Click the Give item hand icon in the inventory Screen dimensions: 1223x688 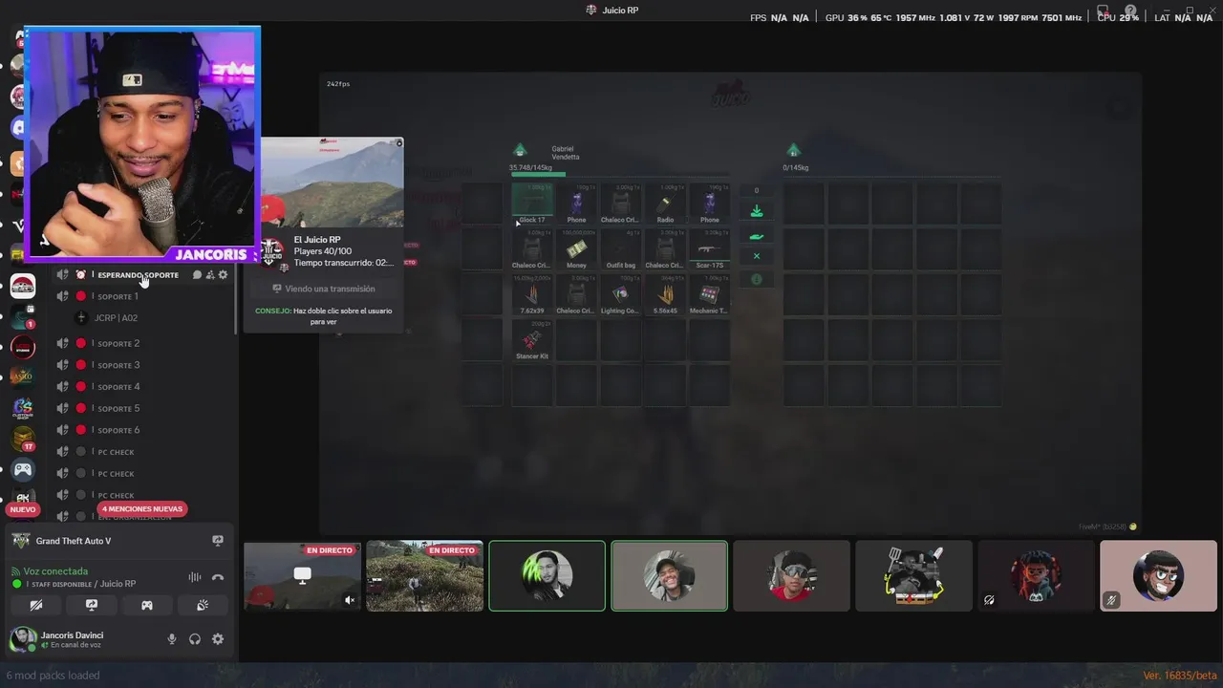[757, 236]
